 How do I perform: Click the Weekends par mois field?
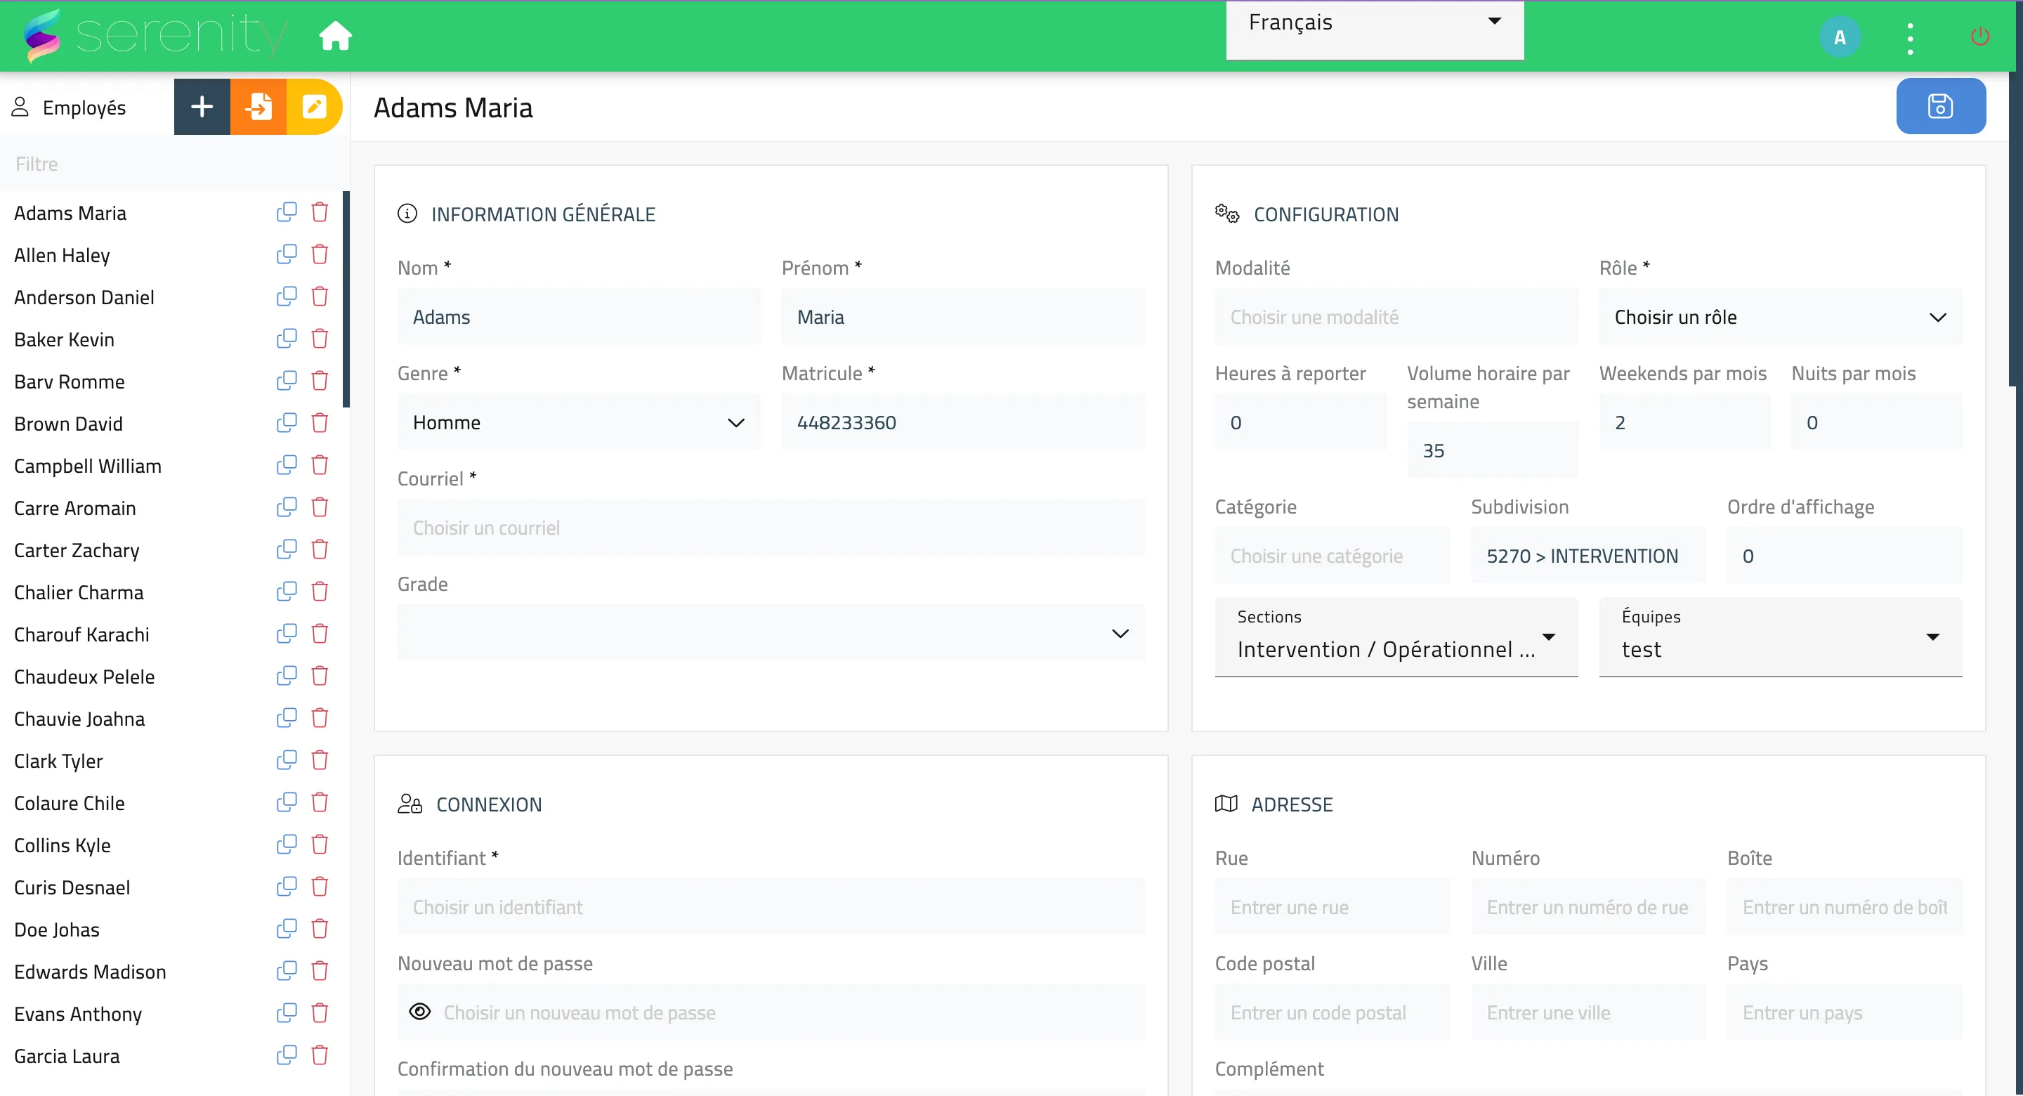click(1685, 423)
